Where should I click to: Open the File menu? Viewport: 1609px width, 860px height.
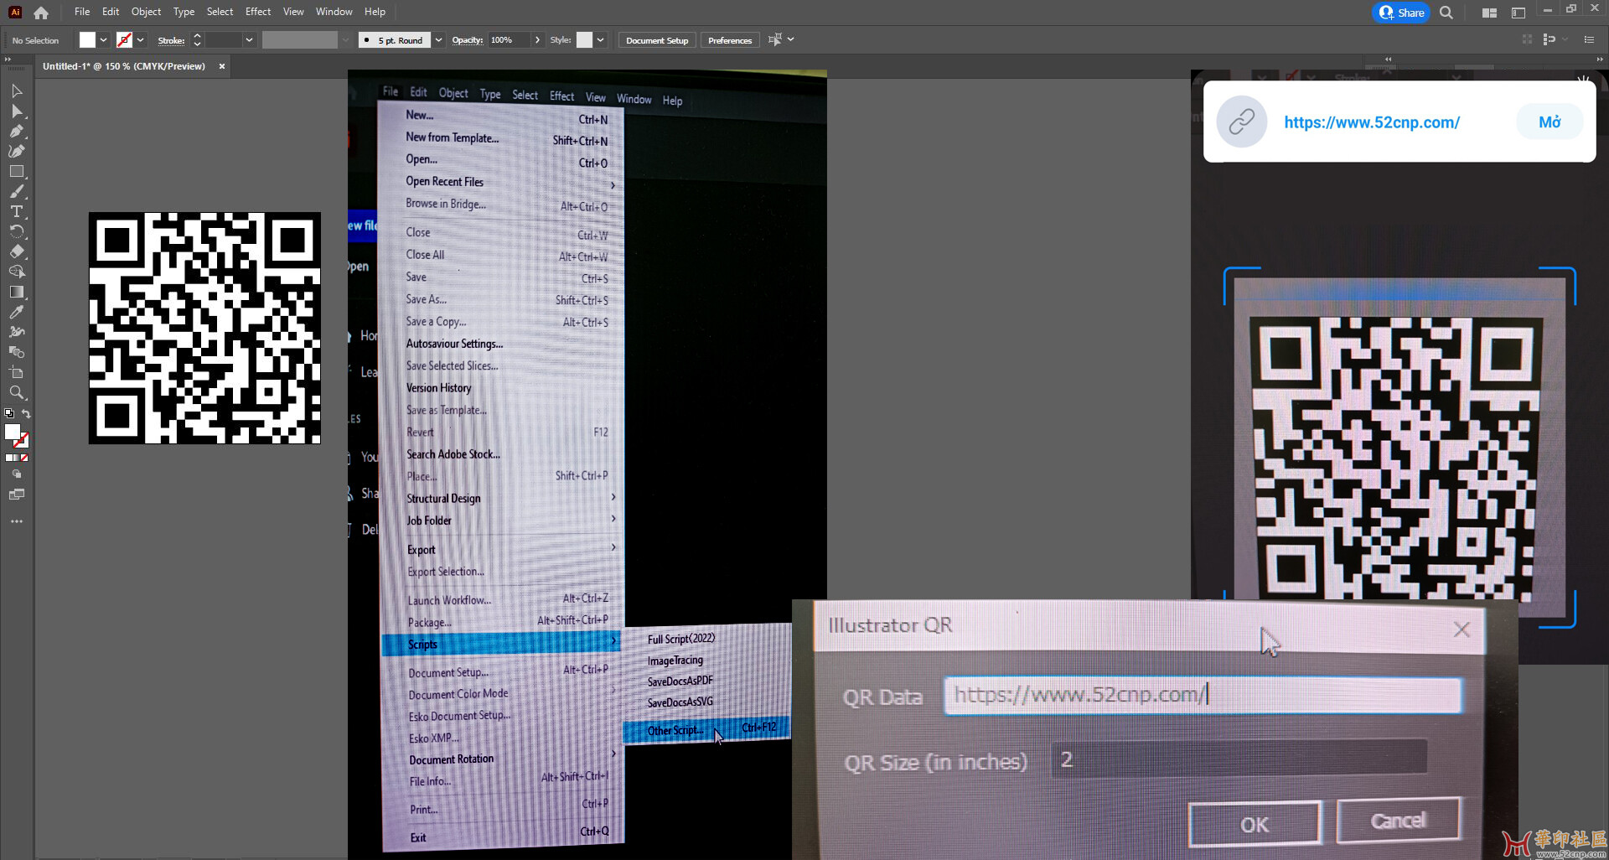[82, 12]
